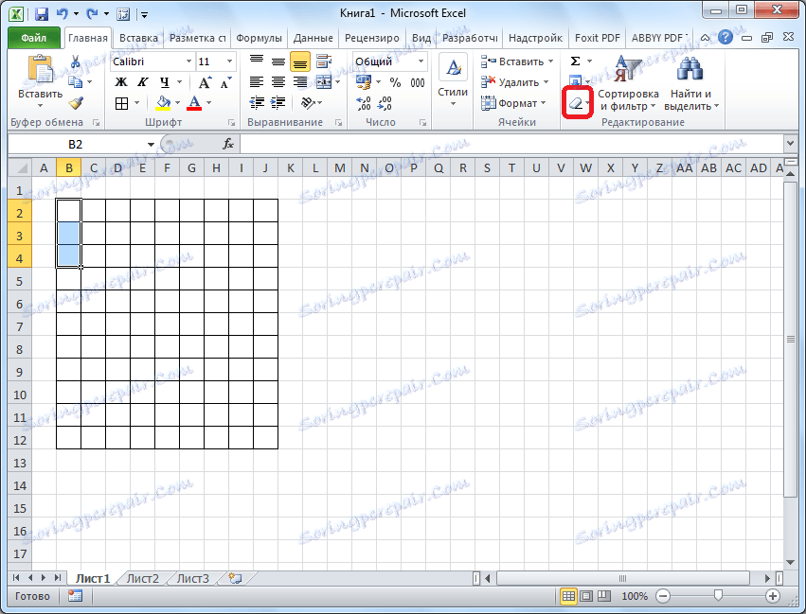
Task: Toggle middle vertical align
Action: (278, 61)
